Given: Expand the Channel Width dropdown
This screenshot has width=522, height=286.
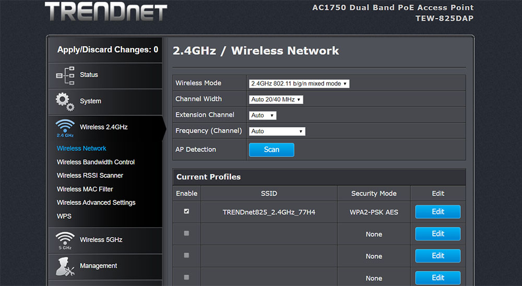Looking at the screenshot, I should [x=276, y=100].
